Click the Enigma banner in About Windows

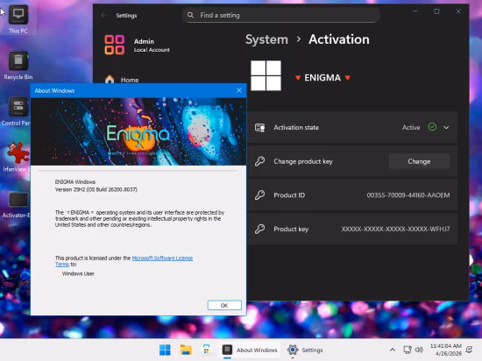138,131
